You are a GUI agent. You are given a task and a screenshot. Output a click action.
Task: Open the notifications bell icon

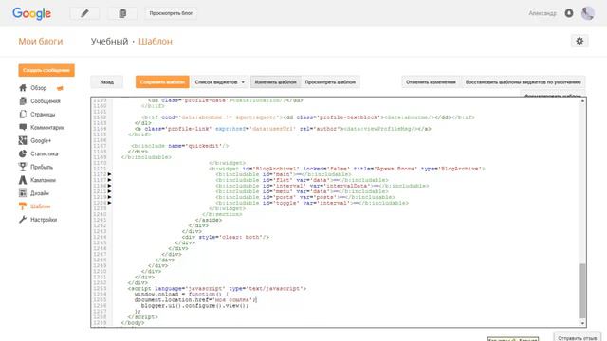pos(569,13)
